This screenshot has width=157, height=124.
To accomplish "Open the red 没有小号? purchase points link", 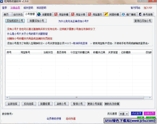I will (x=51, y=29).
